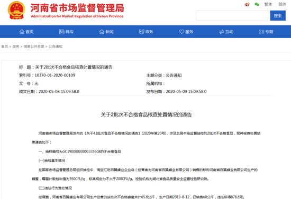291x199 pixels.
Task: Click the subheading (二)违法行为查处情况
Action: [x=55, y=188]
